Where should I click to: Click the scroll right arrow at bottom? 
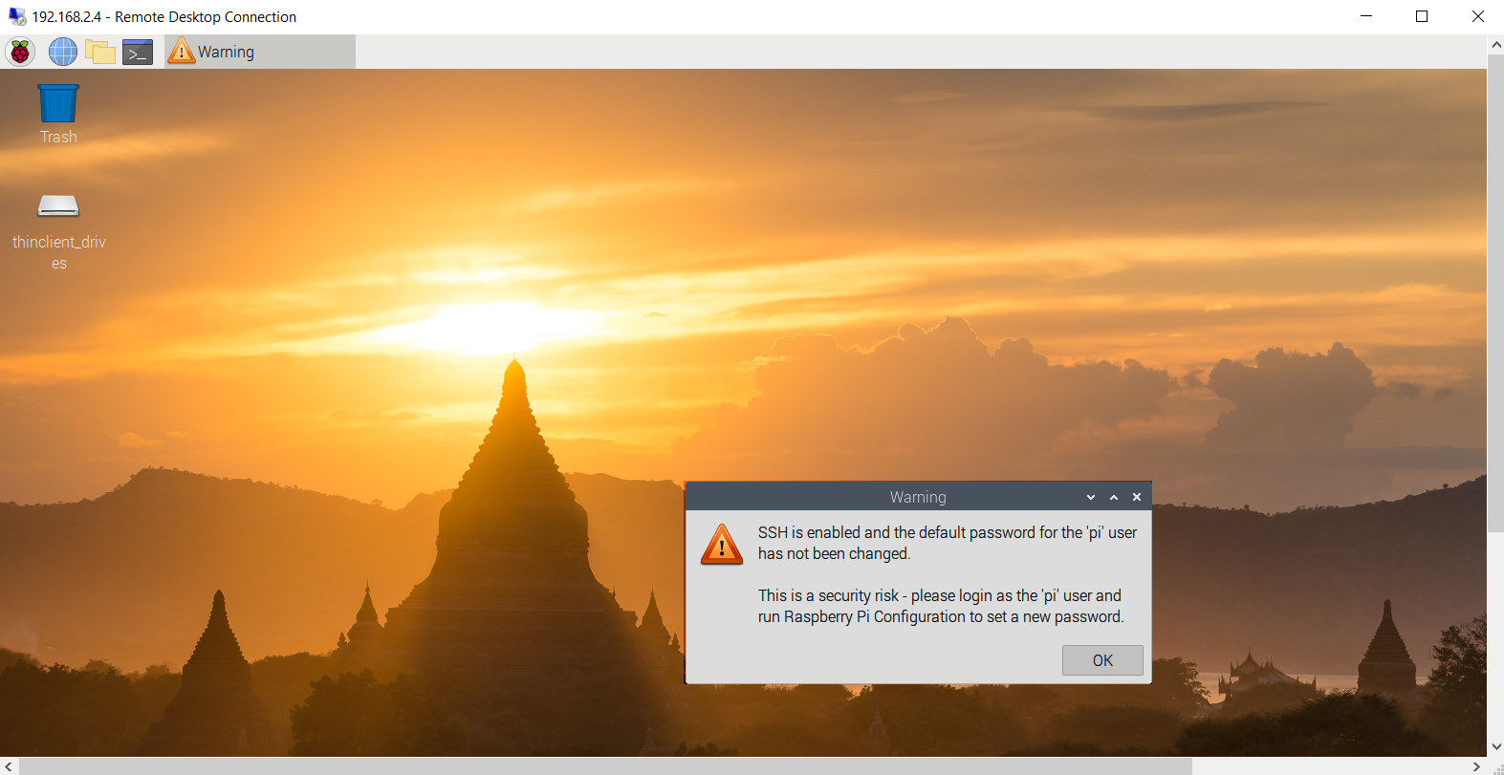pyautogui.click(x=1477, y=766)
